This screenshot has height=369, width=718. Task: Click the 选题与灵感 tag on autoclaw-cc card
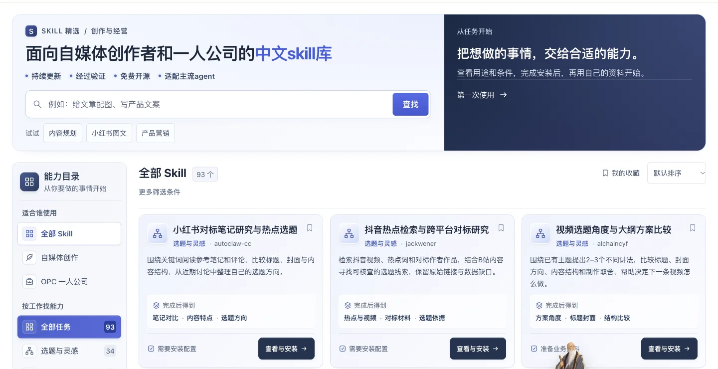[x=189, y=243]
